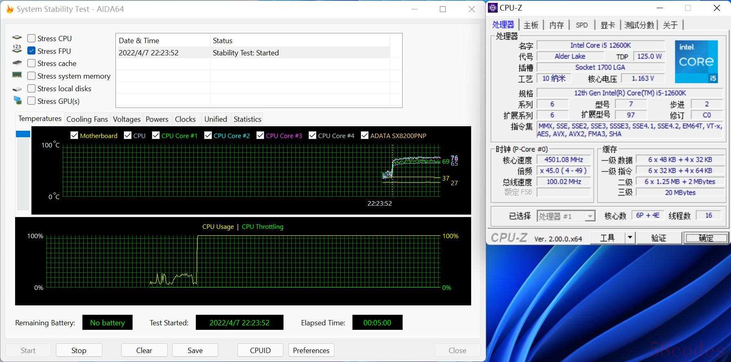Open the CPU-Z SPD tab
The image size is (731, 362).
click(x=582, y=25)
